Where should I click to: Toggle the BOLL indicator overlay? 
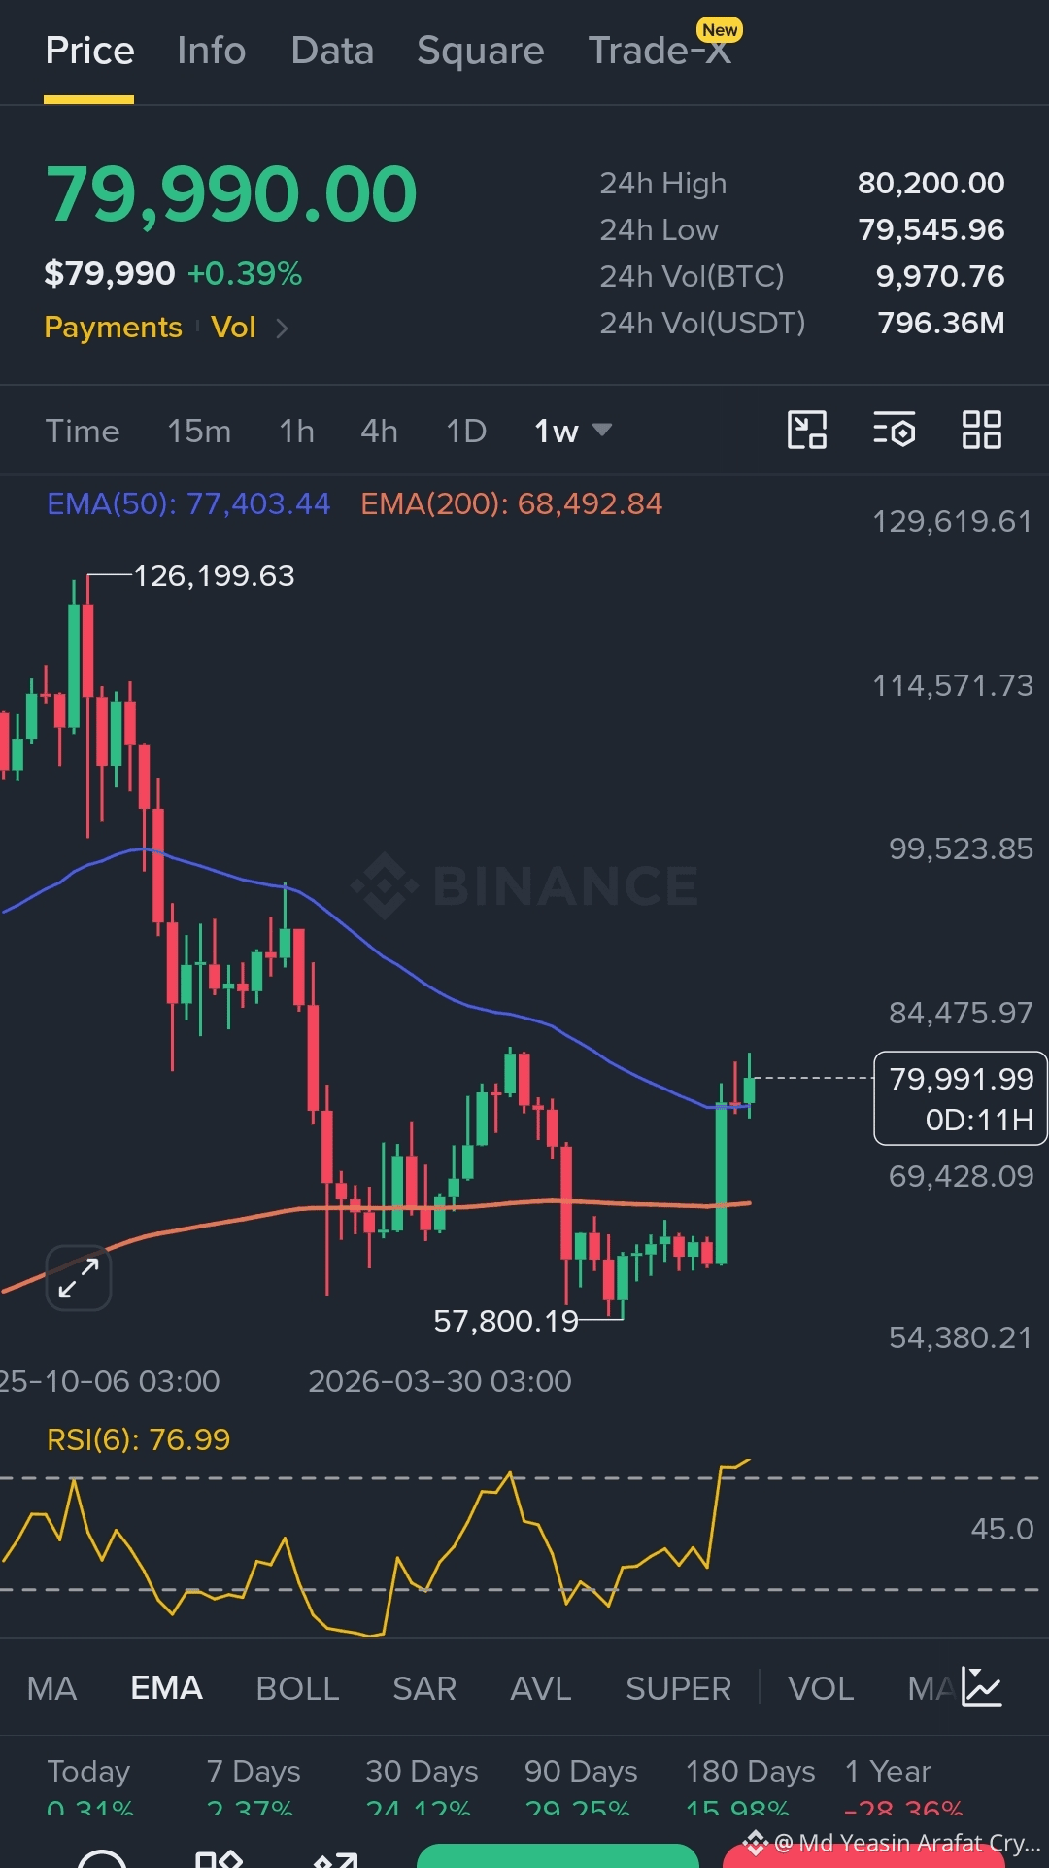[x=297, y=1688]
